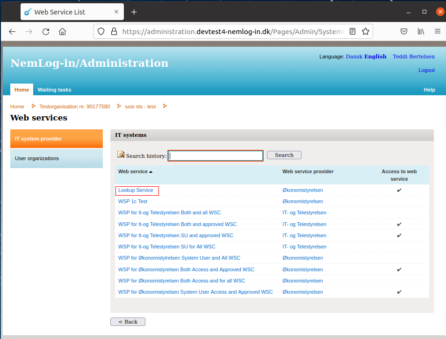This screenshot has width=446, height=339.
Task: Save to Pocket icon
Action: pyautogui.click(x=404, y=32)
